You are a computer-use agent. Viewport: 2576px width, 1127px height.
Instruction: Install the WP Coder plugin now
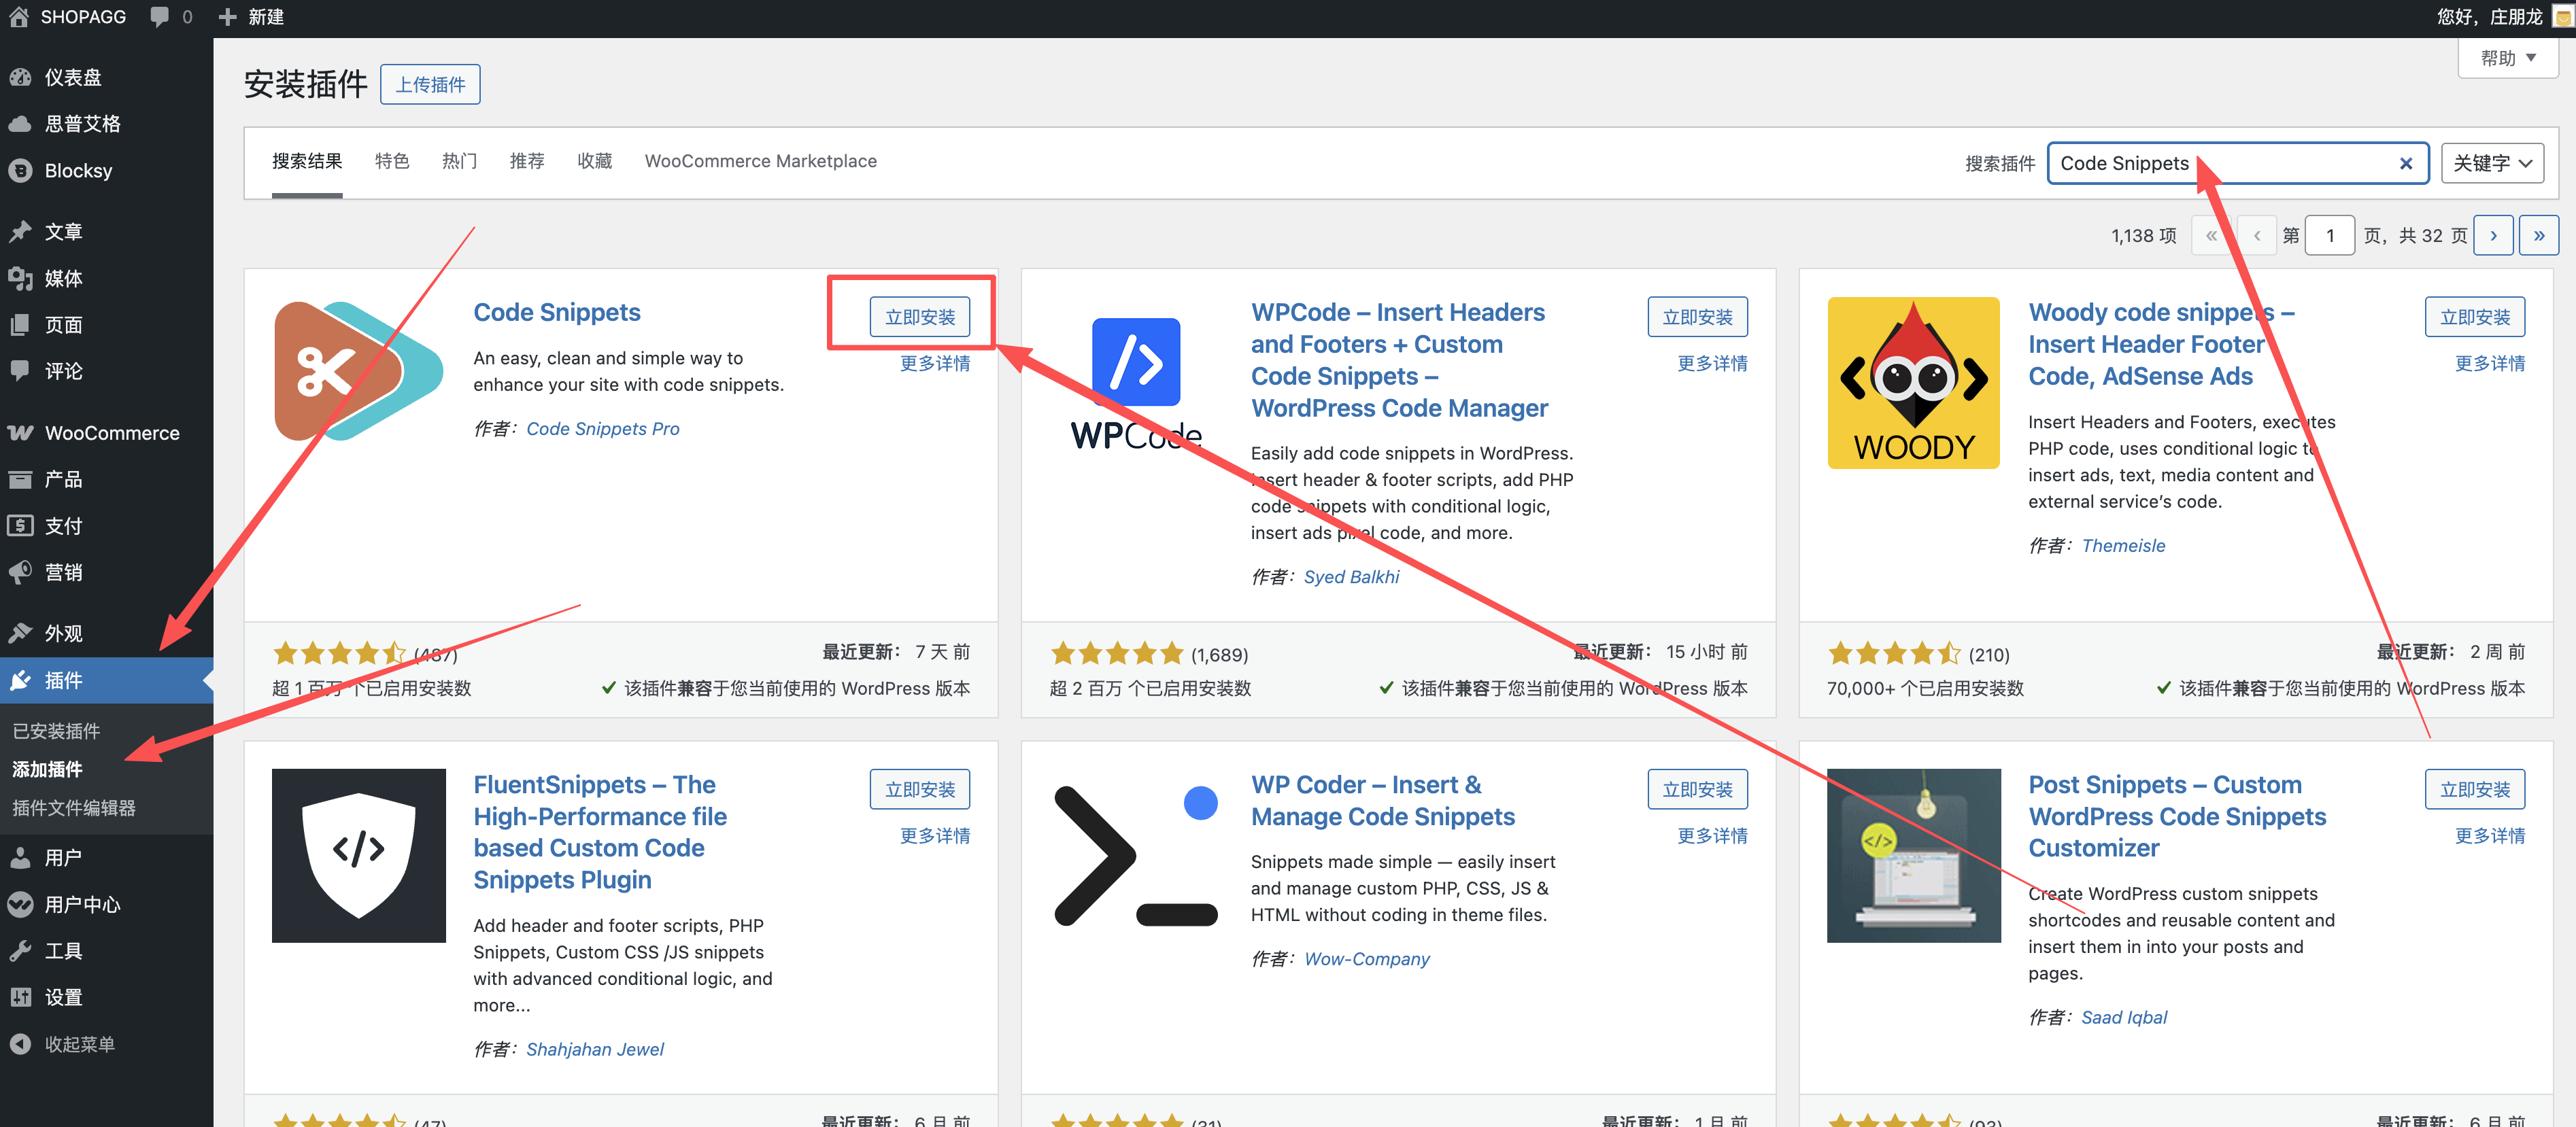[x=1697, y=789]
